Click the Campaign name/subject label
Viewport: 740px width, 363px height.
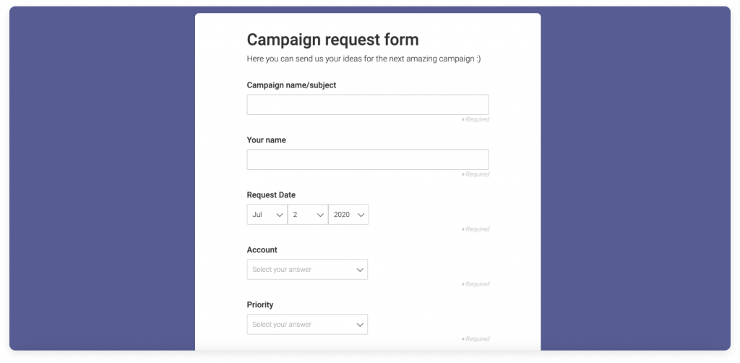click(292, 85)
